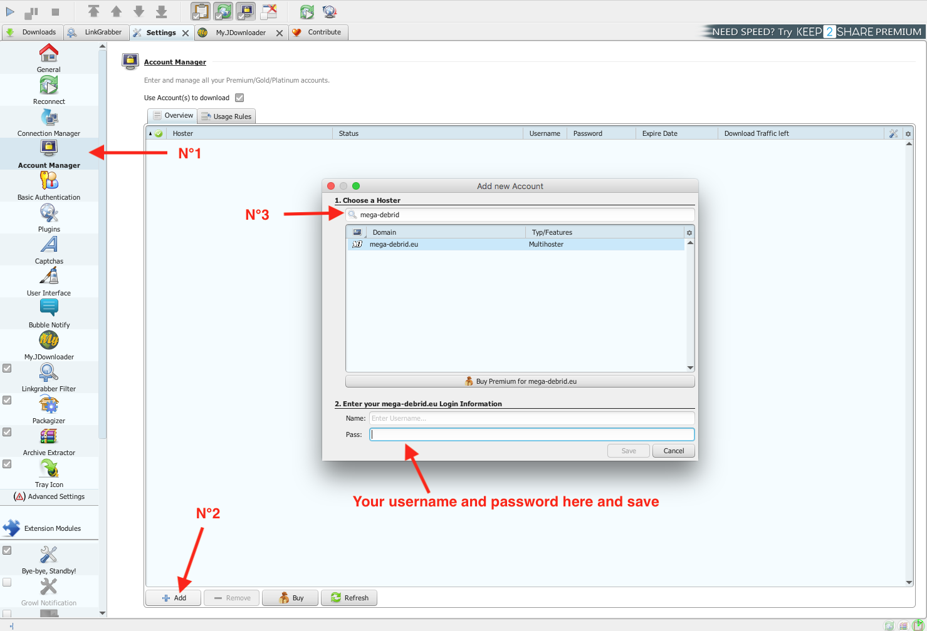Toggle the auto reconnect toolbar icon
927x631 pixels.
pyautogui.click(x=223, y=11)
